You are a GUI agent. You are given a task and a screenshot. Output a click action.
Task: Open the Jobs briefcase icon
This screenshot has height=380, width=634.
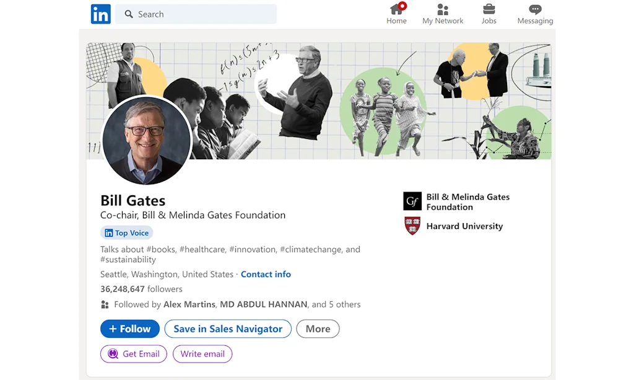[489, 9]
